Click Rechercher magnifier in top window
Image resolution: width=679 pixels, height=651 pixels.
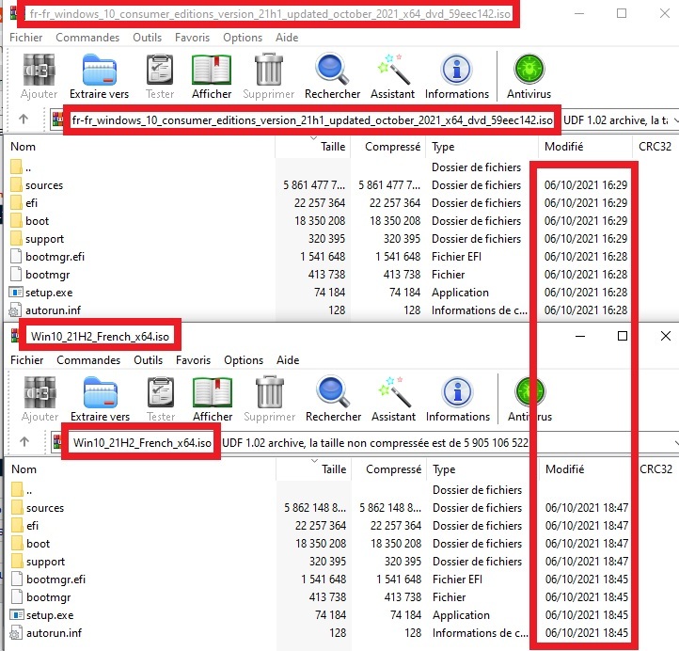point(332,76)
